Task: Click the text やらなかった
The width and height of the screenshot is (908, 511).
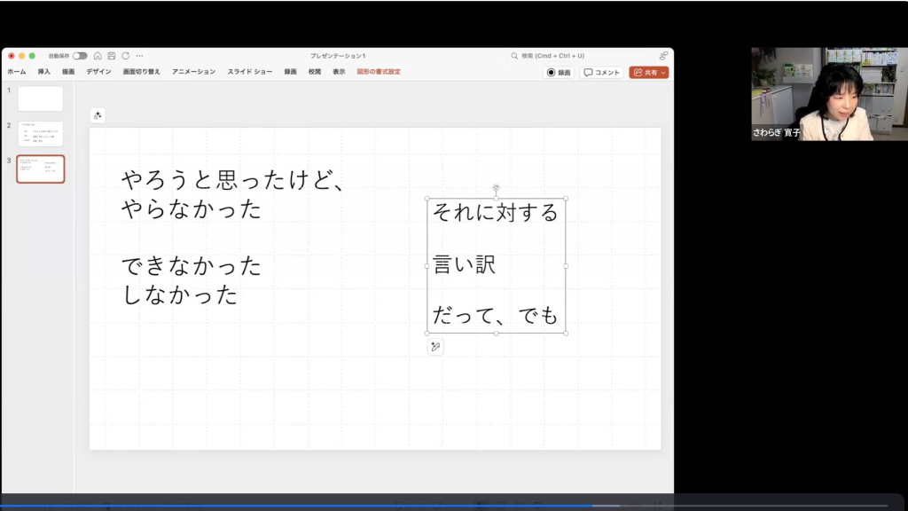Action: 192,209
